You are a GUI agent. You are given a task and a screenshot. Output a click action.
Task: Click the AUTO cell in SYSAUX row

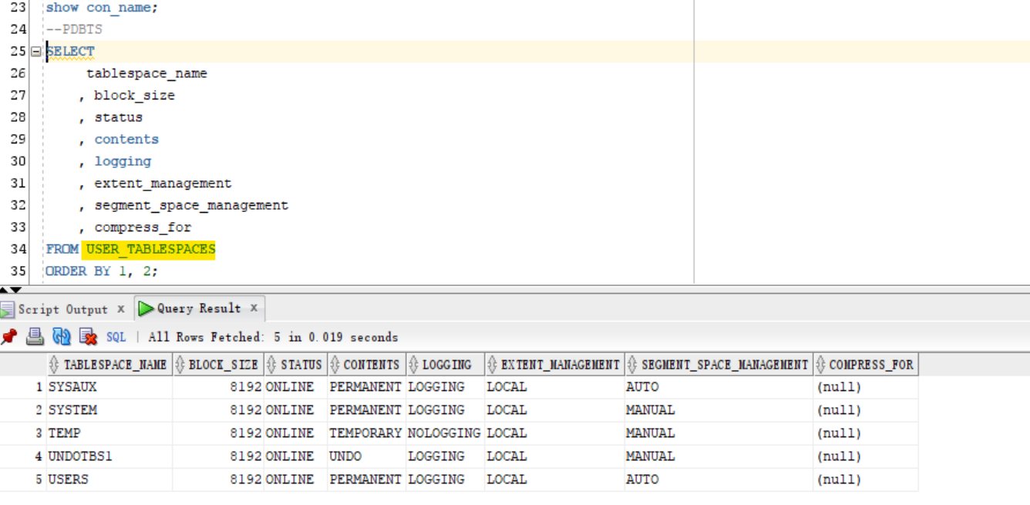[x=719, y=387]
